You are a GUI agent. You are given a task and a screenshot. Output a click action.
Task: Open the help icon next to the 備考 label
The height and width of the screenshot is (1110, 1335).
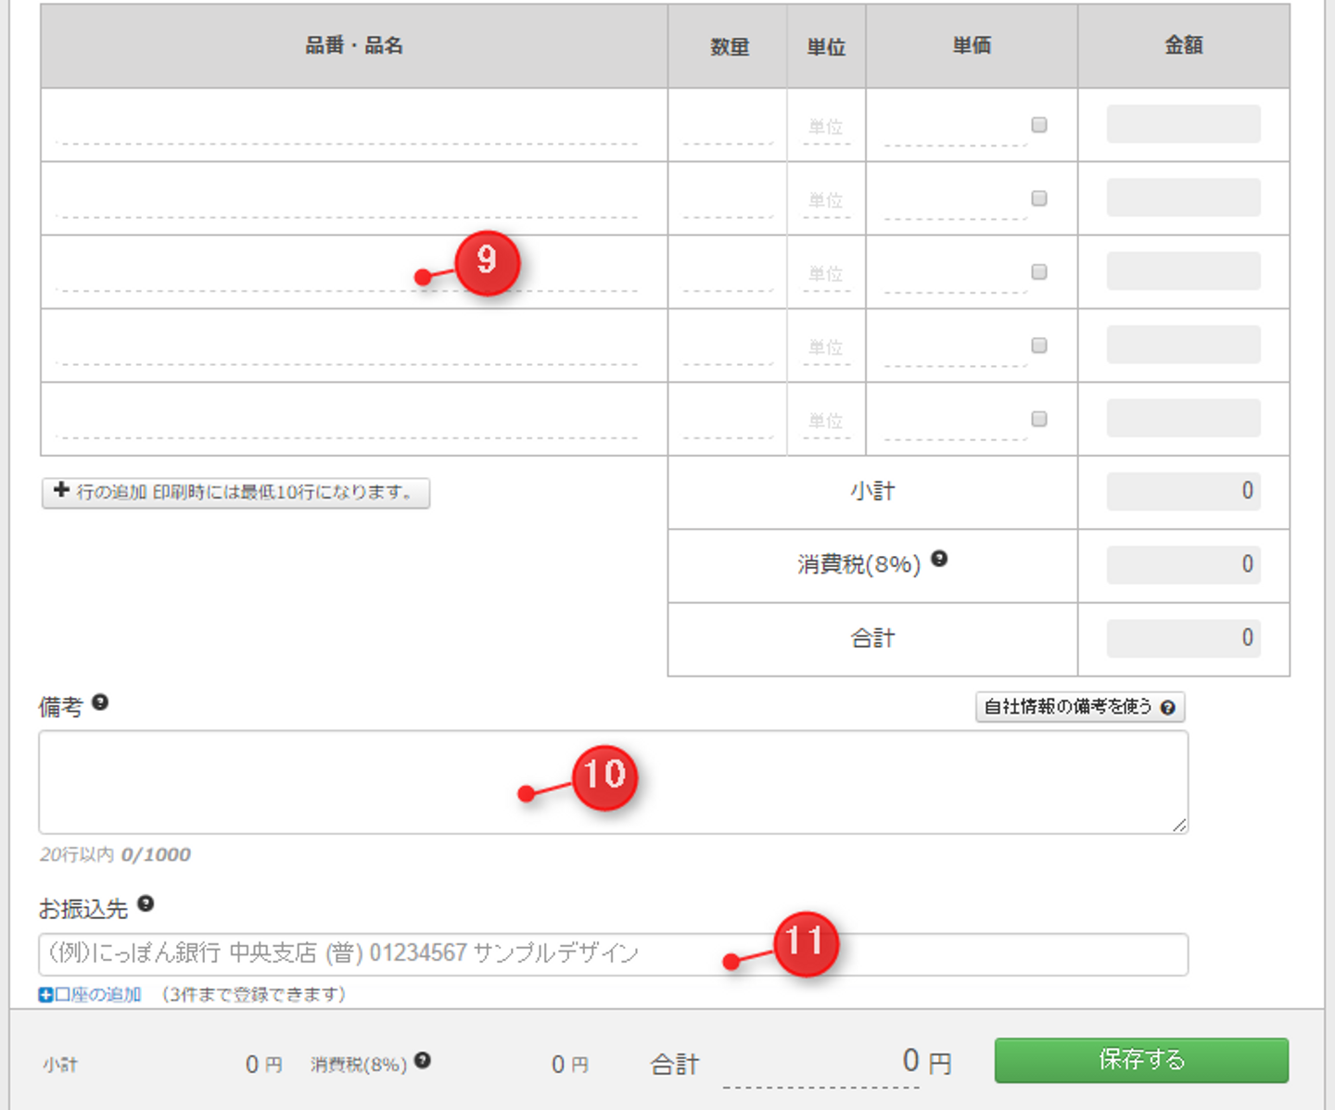click(x=100, y=702)
